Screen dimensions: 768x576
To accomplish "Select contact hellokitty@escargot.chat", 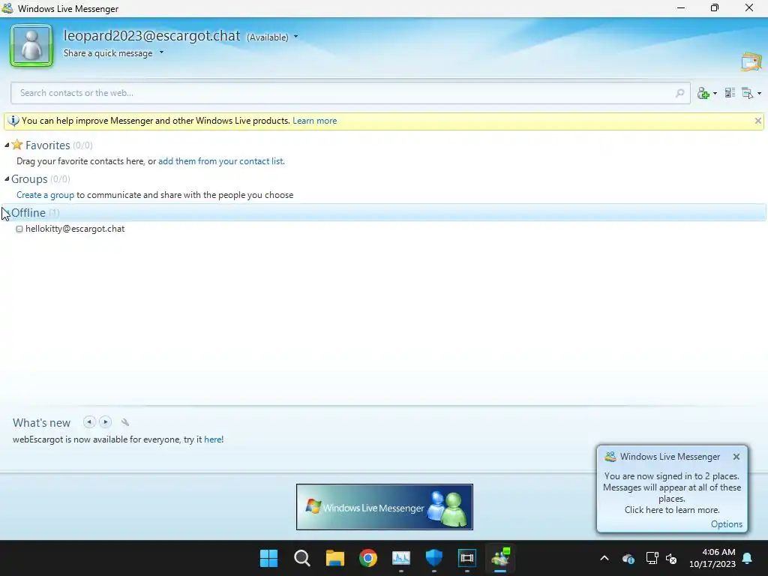I will pos(75,229).
